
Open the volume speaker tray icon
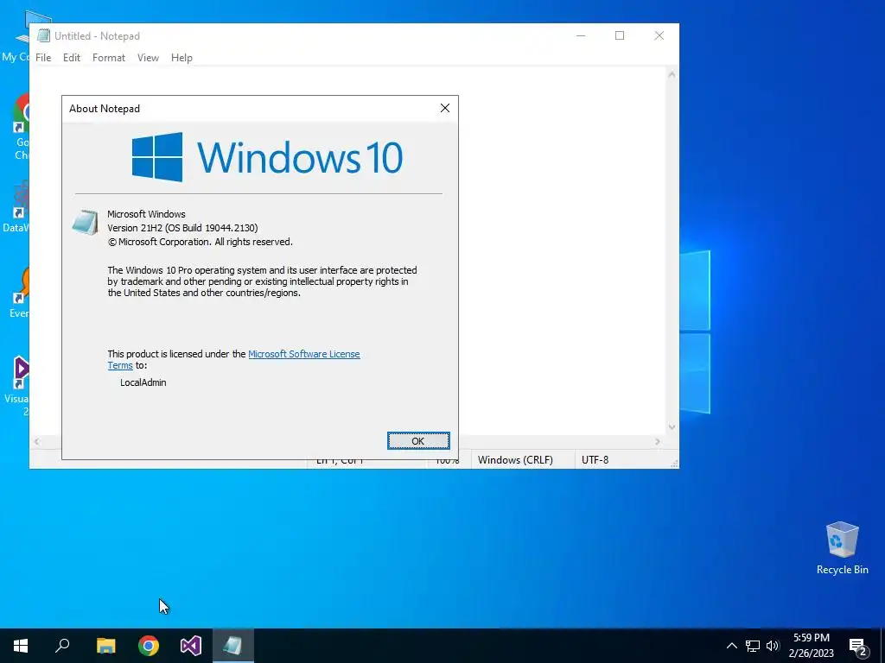point(773,646)
